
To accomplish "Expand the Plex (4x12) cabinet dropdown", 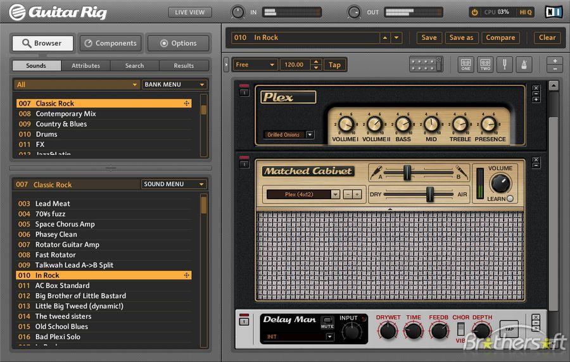I will 335,194.
